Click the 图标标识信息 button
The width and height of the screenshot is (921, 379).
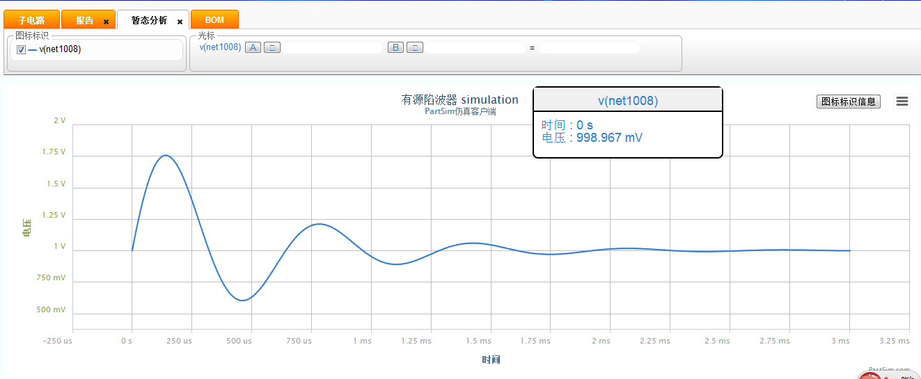pos(849,102)
